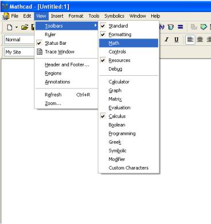Show the Modifier toolbar
This screenshot has width=211, height=224.
click(x=129, y=159)
